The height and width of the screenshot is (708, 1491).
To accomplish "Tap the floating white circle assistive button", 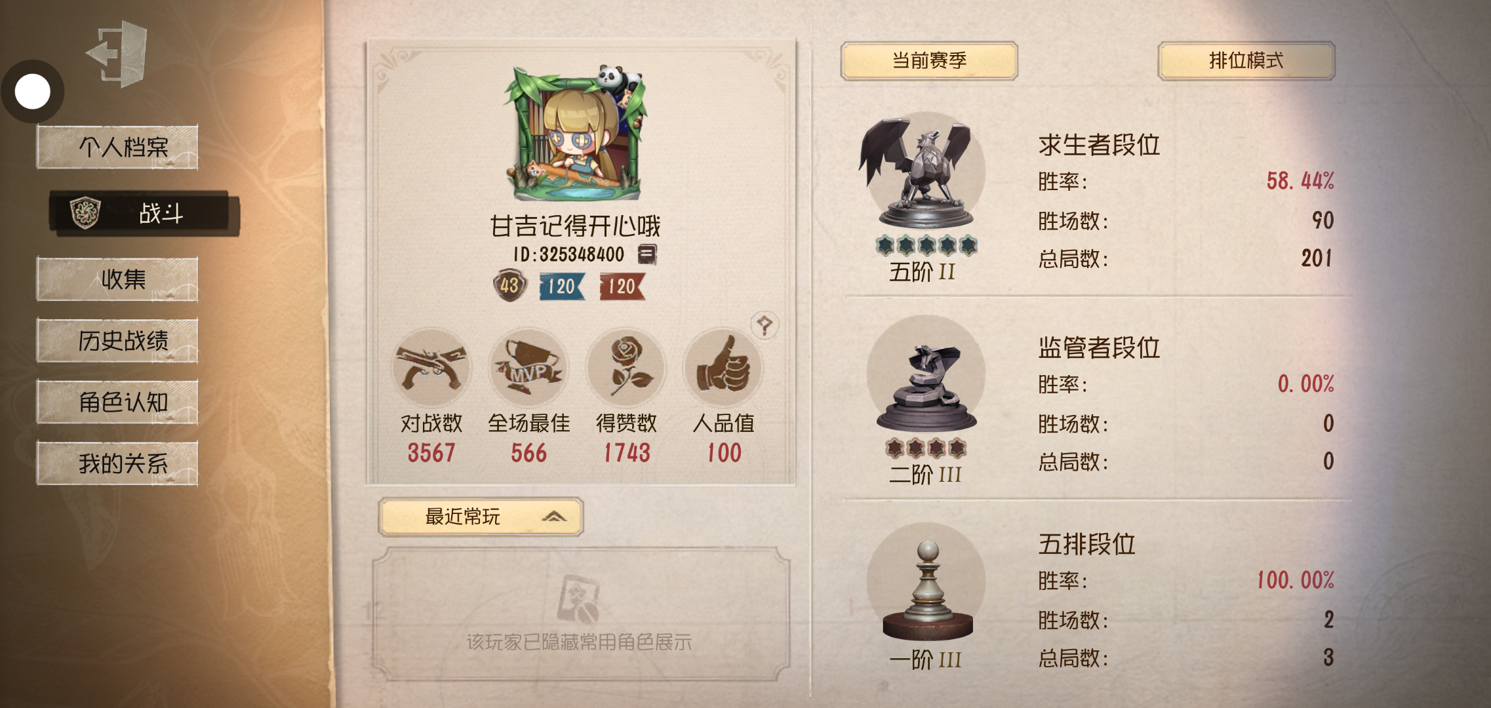I will [x=33, y=91].
